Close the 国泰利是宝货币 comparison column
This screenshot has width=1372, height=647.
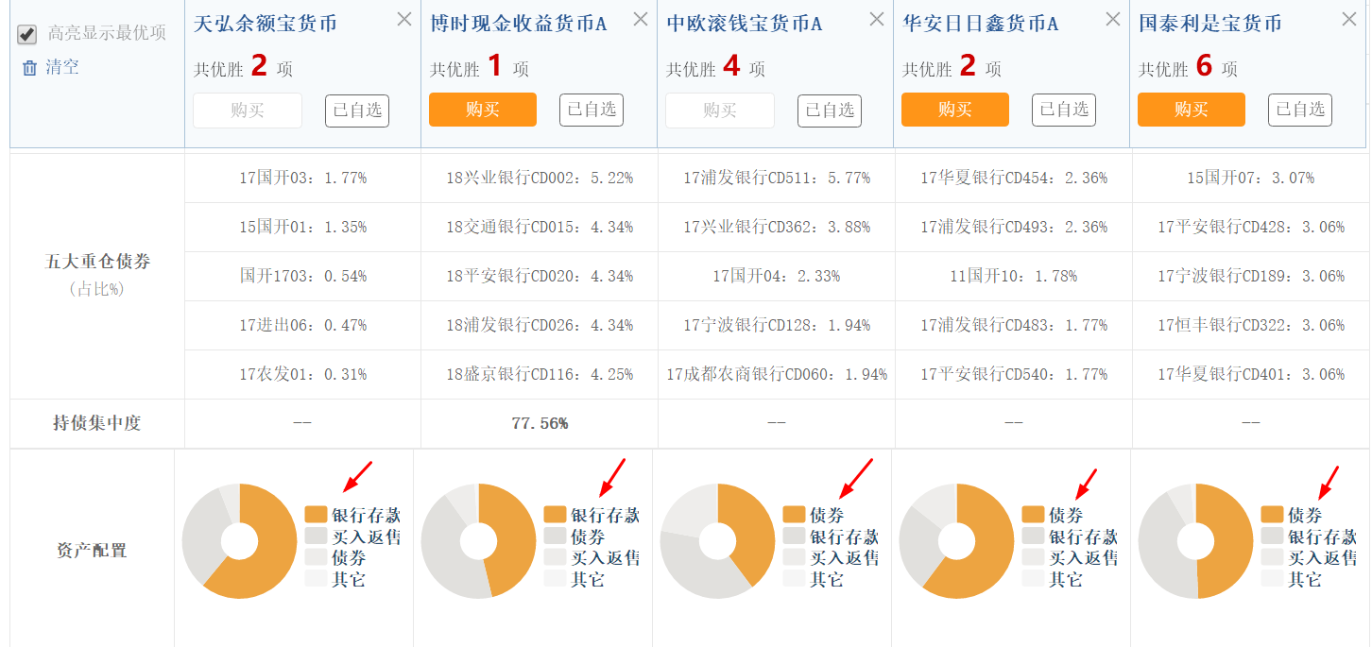1348,19
